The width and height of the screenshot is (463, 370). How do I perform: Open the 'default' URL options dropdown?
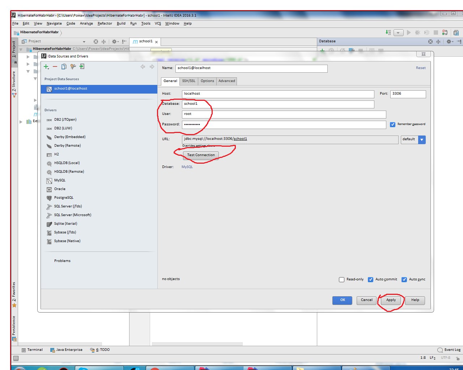pos(422,140)
